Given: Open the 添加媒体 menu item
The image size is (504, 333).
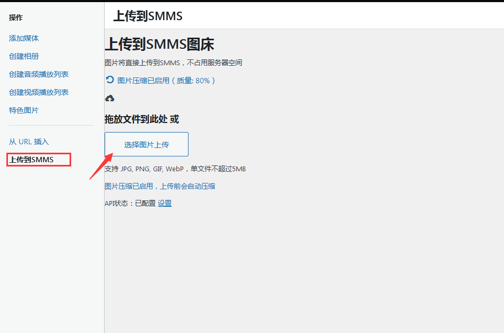Looking at the screenshot, I should point(24,38).
